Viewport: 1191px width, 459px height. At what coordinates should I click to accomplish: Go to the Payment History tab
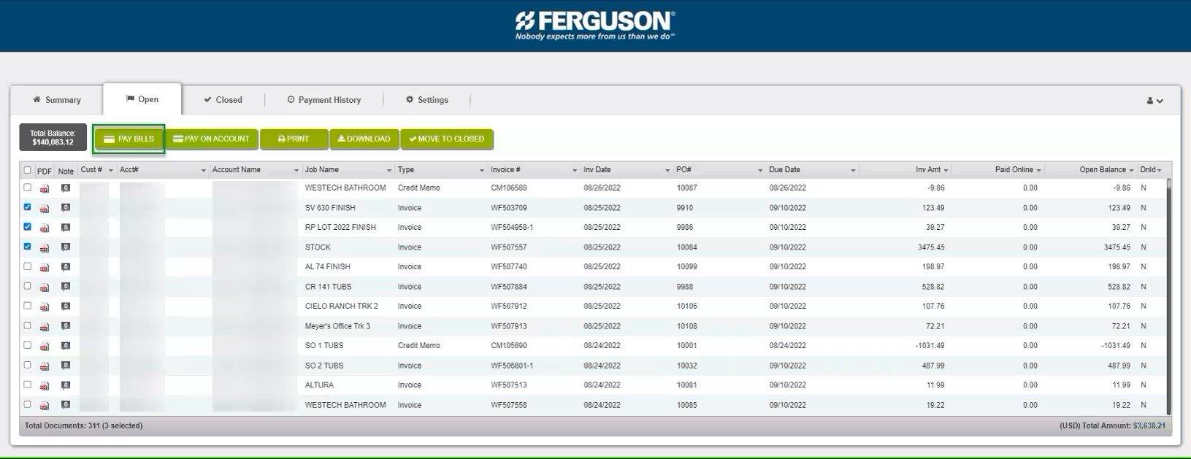coord(324,100)
